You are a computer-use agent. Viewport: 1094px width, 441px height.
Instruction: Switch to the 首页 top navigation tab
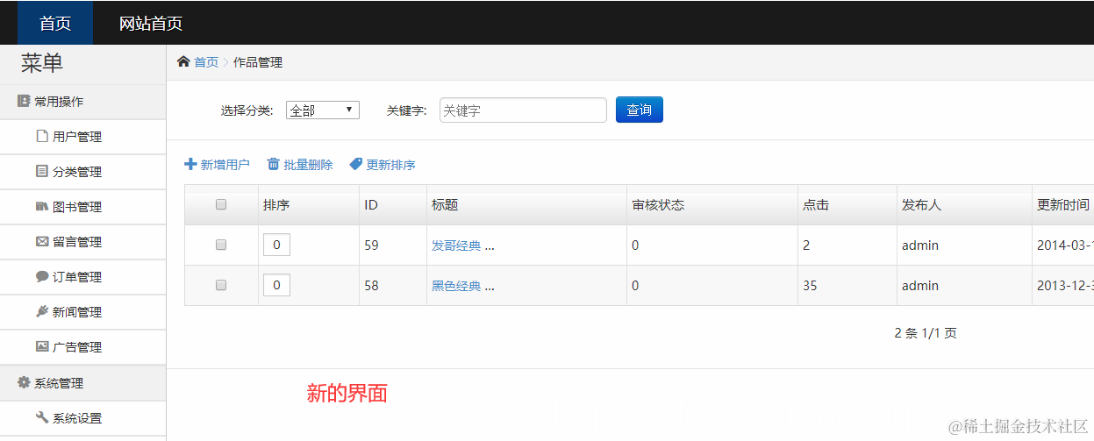pyautogui.click(x=55, y=23)
